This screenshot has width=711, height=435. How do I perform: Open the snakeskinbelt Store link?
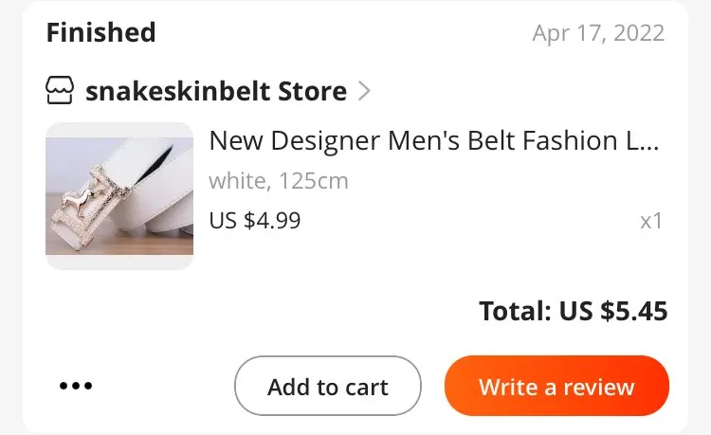coord(215,92)
